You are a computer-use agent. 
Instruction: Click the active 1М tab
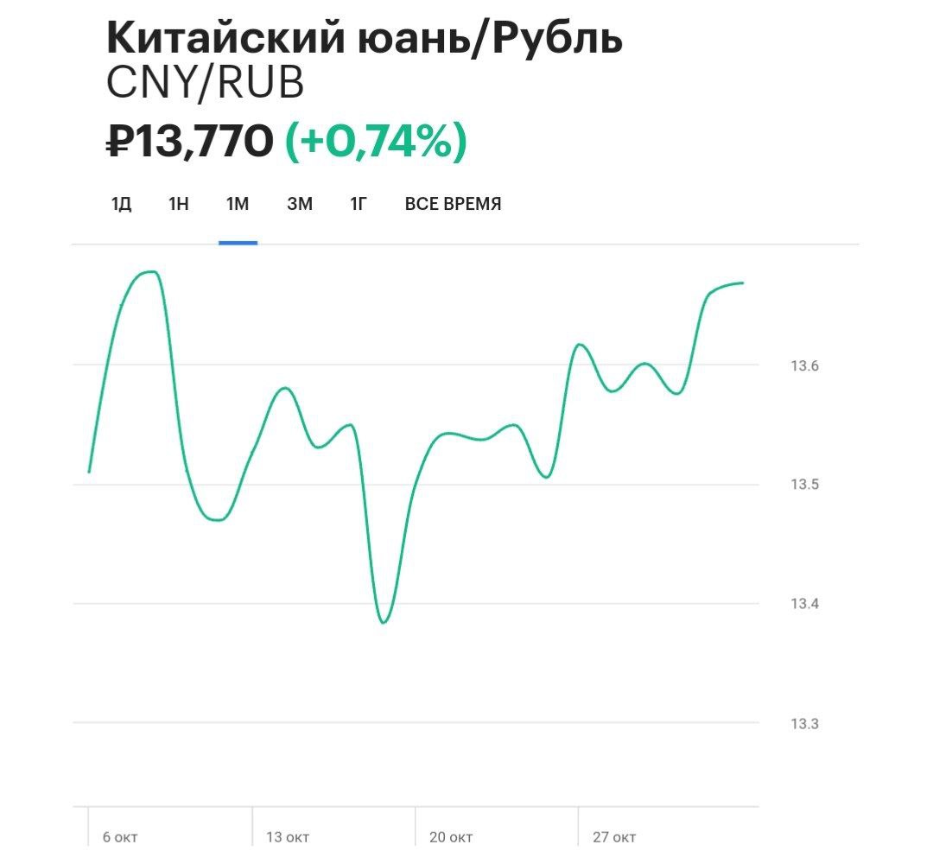(x=238, y=205)
